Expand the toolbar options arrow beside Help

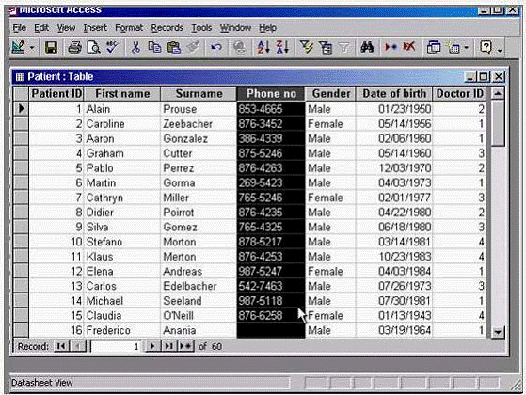click(x=500, y=49)
